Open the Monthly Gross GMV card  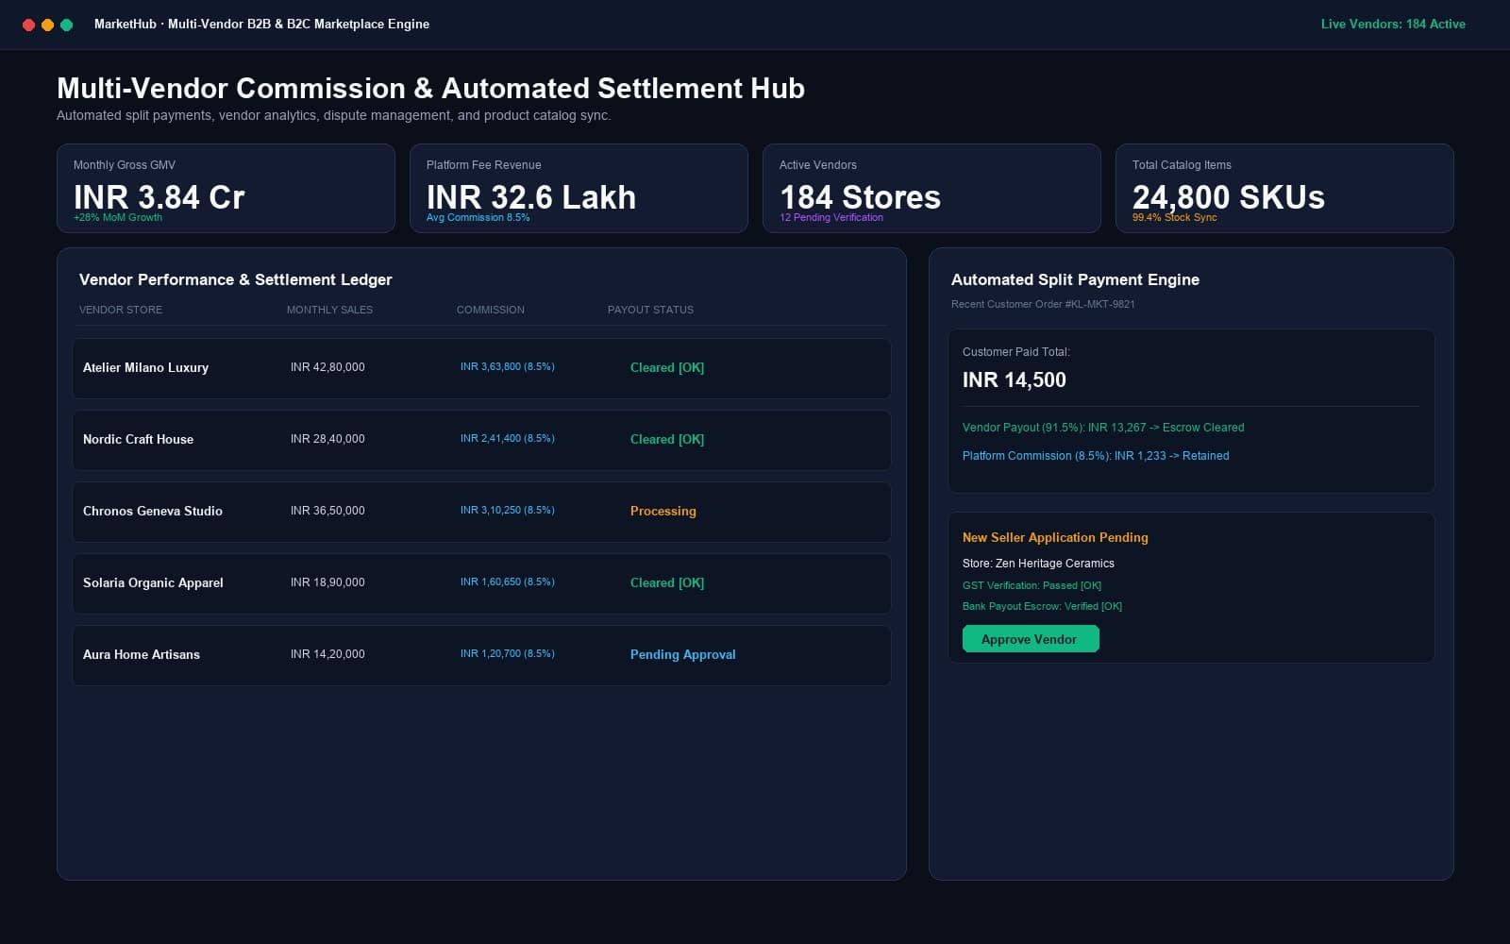point(226,188)
